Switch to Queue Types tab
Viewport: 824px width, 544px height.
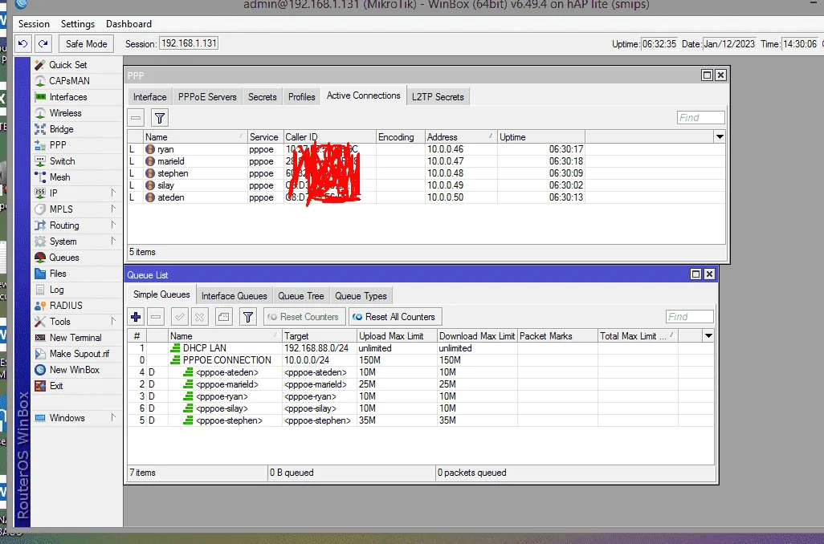tap(361, 296)
